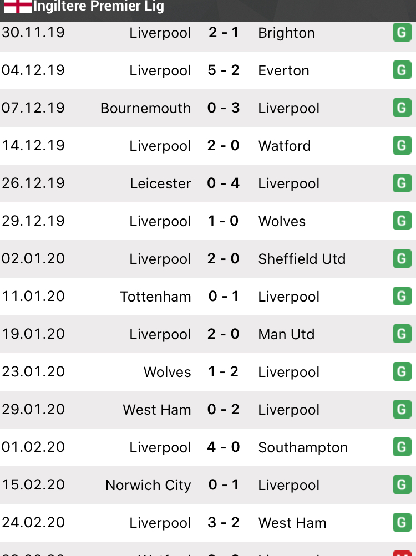Click the red result badge at bottom
The image size is (416, 556).
(402, 553)
